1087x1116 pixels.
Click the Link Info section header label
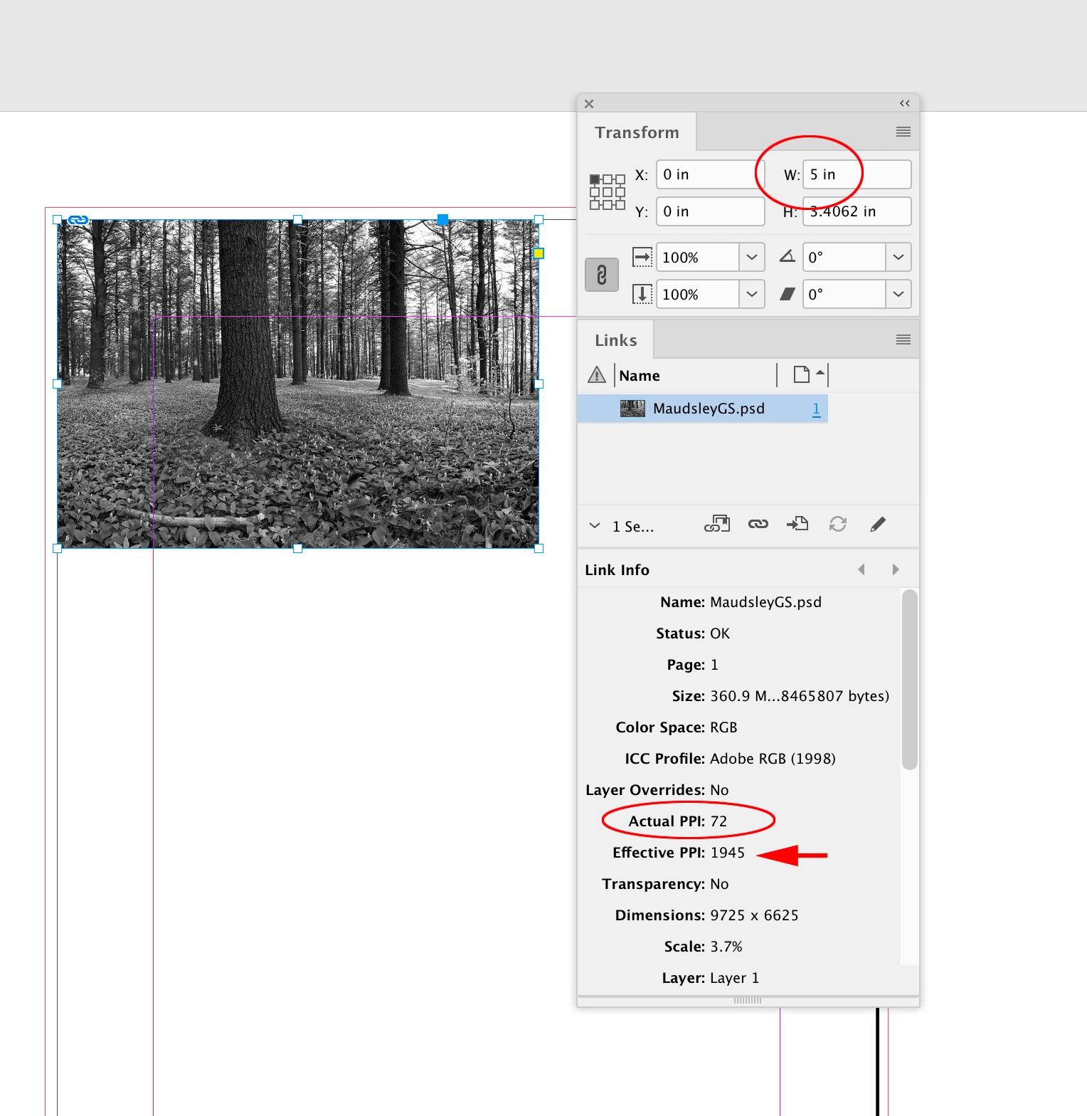617,570
